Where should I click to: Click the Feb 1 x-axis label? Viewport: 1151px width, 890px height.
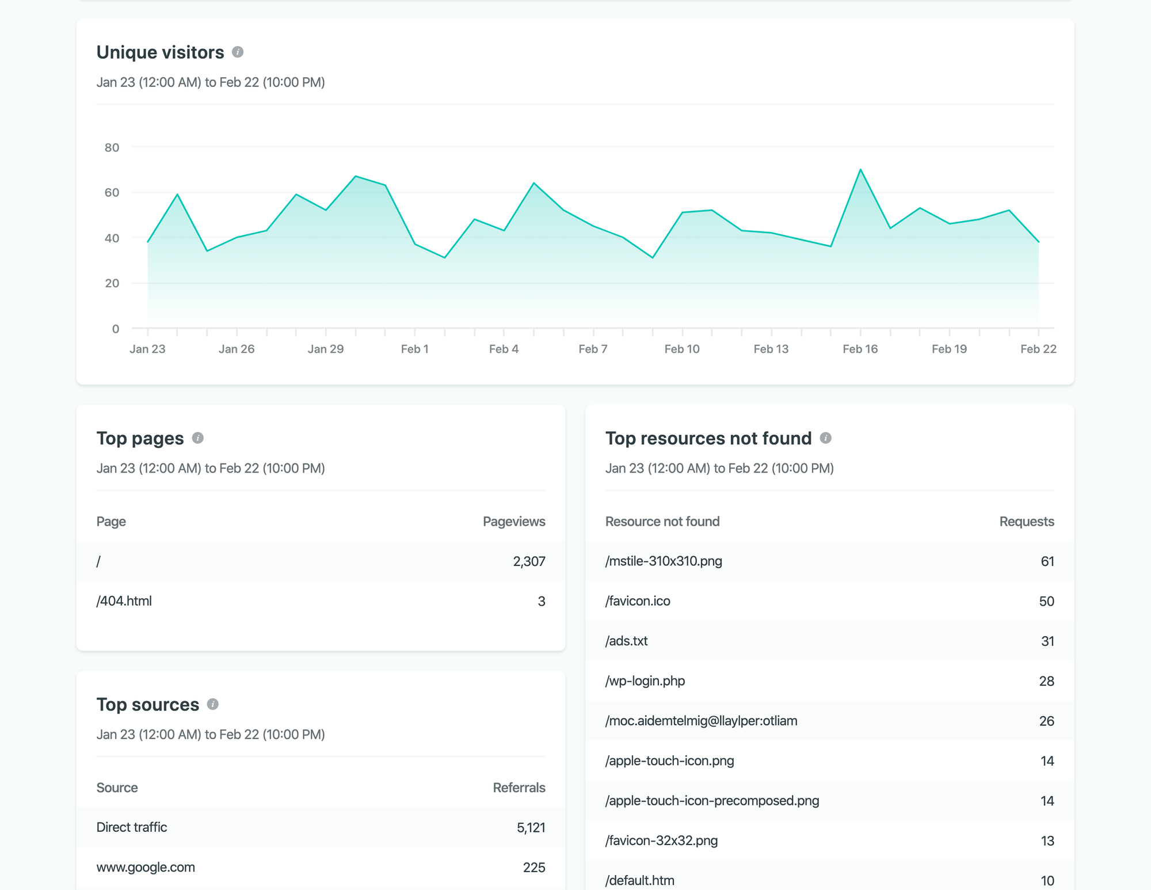point(414,349)
